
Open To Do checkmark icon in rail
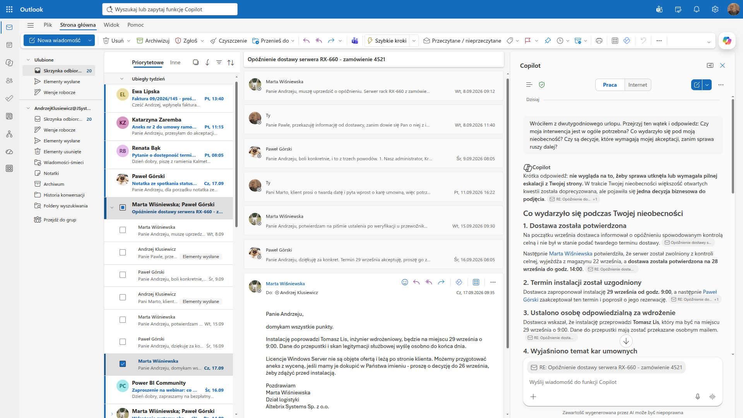[x=9, y=98]
